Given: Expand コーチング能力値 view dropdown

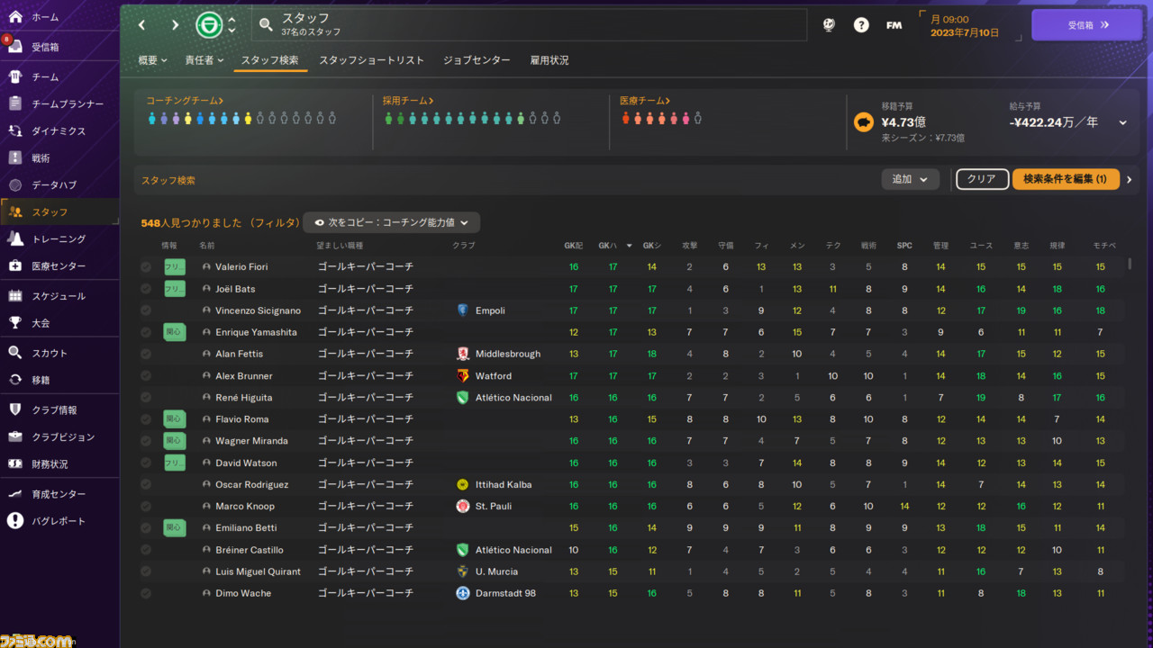Looking at the screenshot, I should [x=392, y=222].
